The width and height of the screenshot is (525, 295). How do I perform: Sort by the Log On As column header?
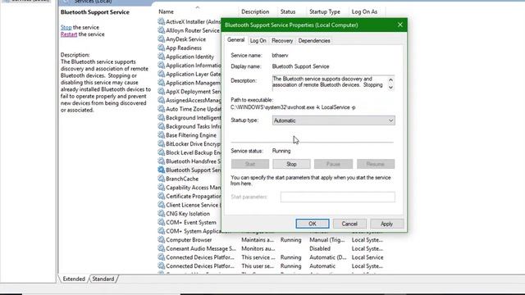pyautogui.click(x=364, y=11)
